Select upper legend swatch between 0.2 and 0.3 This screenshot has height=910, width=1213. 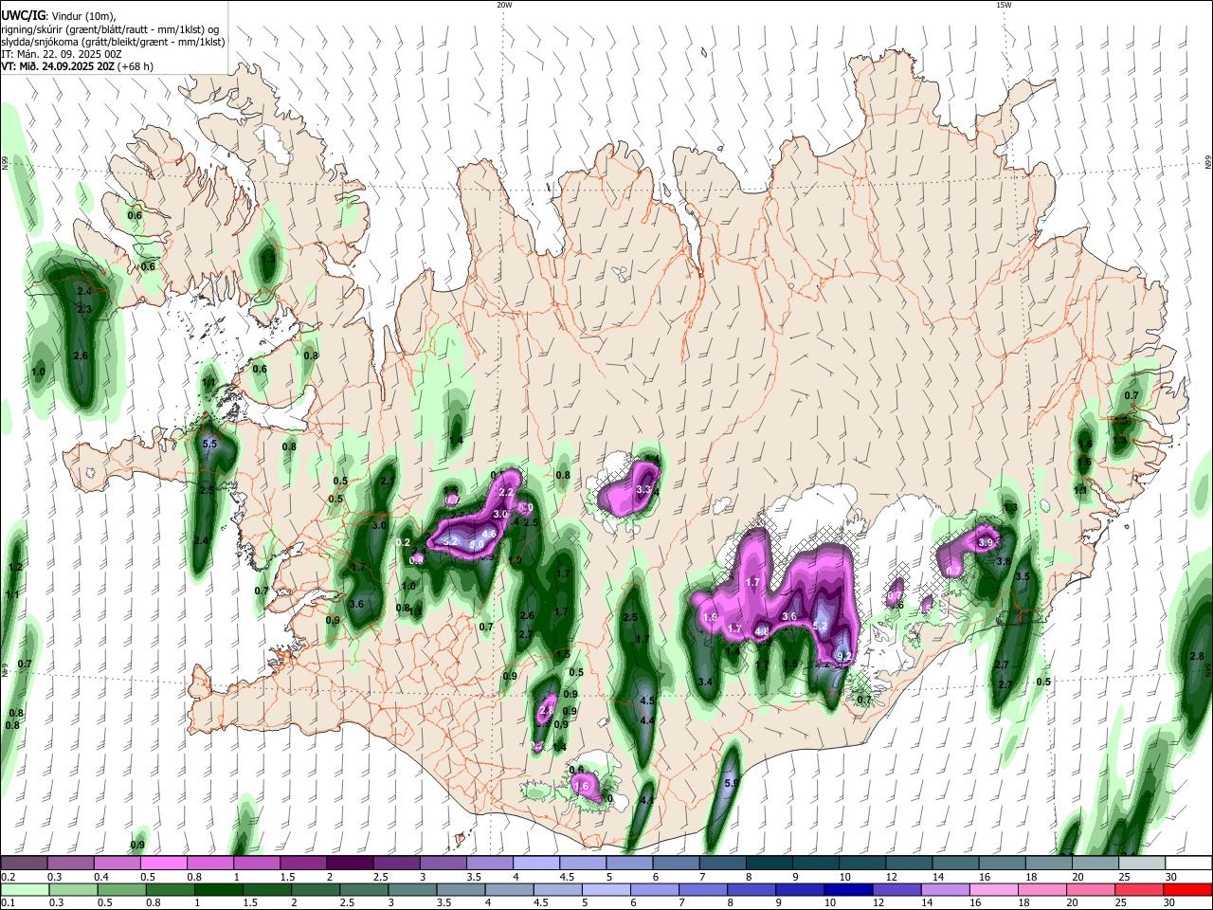pos(25,864)
